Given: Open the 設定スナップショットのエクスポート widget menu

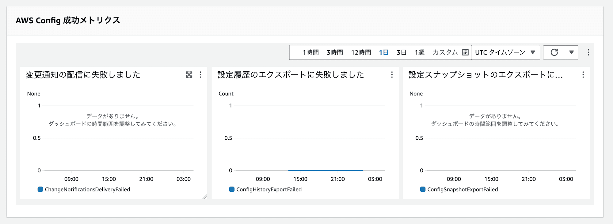Looking at the screenshot, I should pos(583,75).
